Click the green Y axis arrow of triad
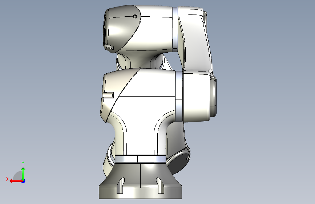315x204 pixels. pyautogui.click(x=23, y=174)
